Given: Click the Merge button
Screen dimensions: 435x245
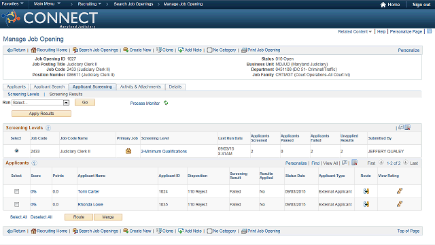Looking at the screenshot, I should (108, 217).
